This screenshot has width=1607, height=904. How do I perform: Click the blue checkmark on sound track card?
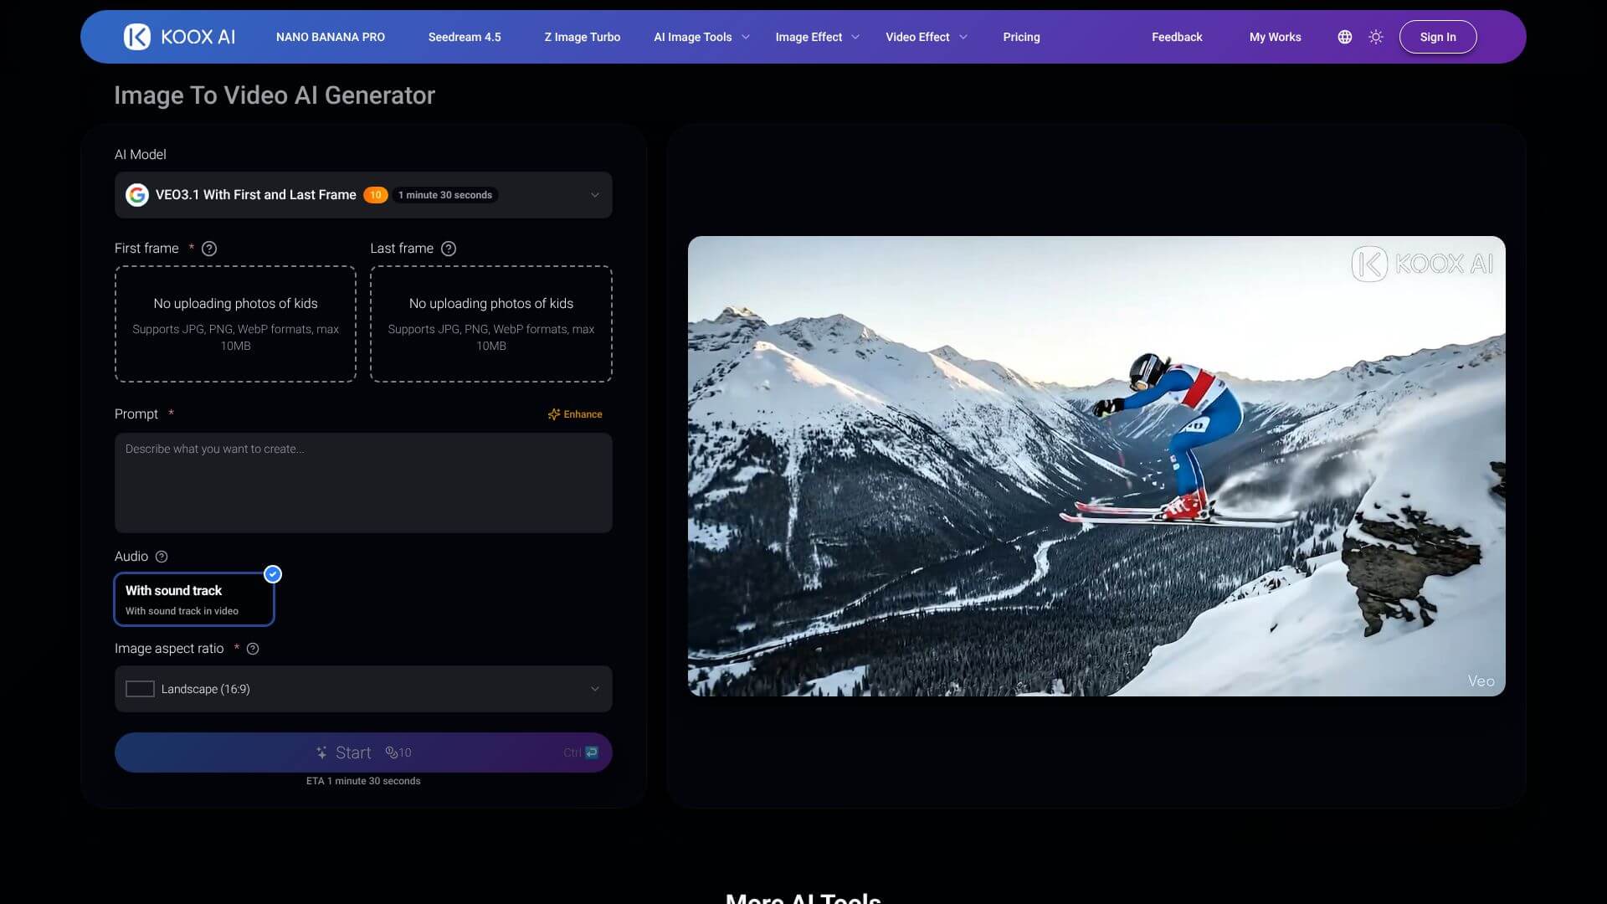(272, 574)
